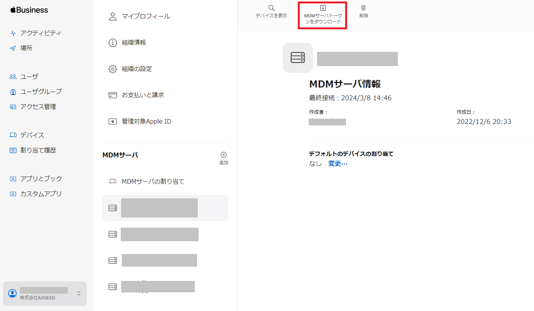Image resolution: width=534 pixels, height=311 pixels.
Task: Click the 管理対象Apple ID apple icon
Action: (113, 122)
